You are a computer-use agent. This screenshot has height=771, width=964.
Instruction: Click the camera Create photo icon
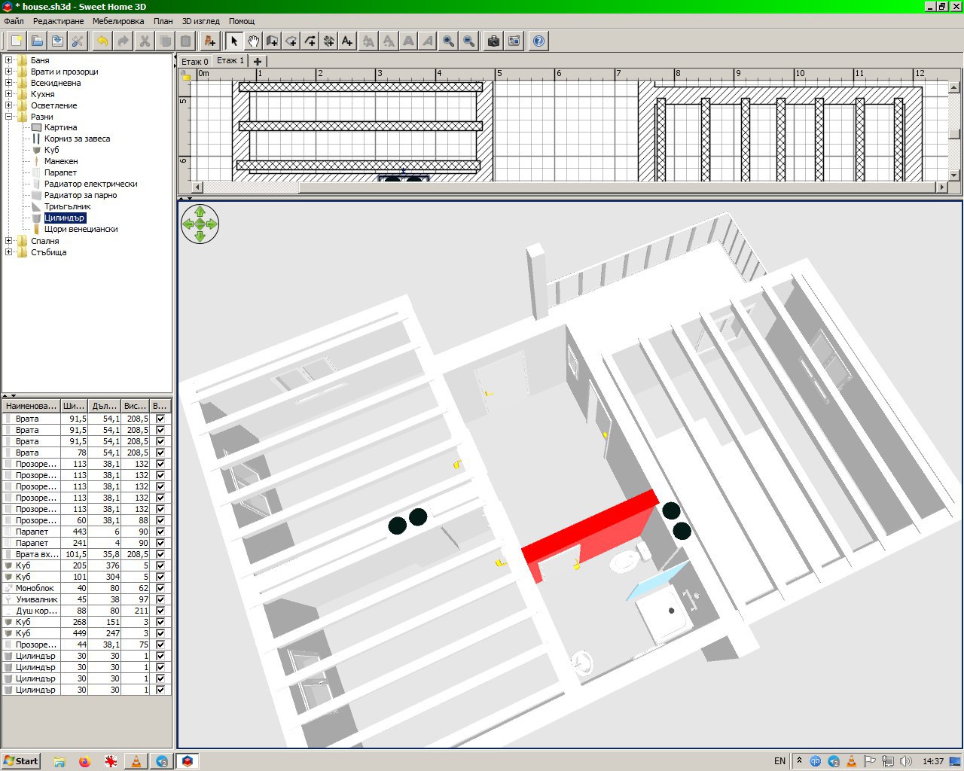coord(493,41)
